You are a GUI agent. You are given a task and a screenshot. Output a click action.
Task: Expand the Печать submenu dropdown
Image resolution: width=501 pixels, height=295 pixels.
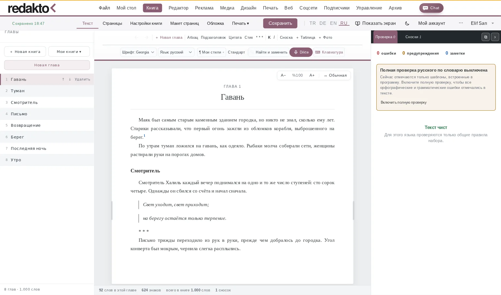[x=240, y=23]
